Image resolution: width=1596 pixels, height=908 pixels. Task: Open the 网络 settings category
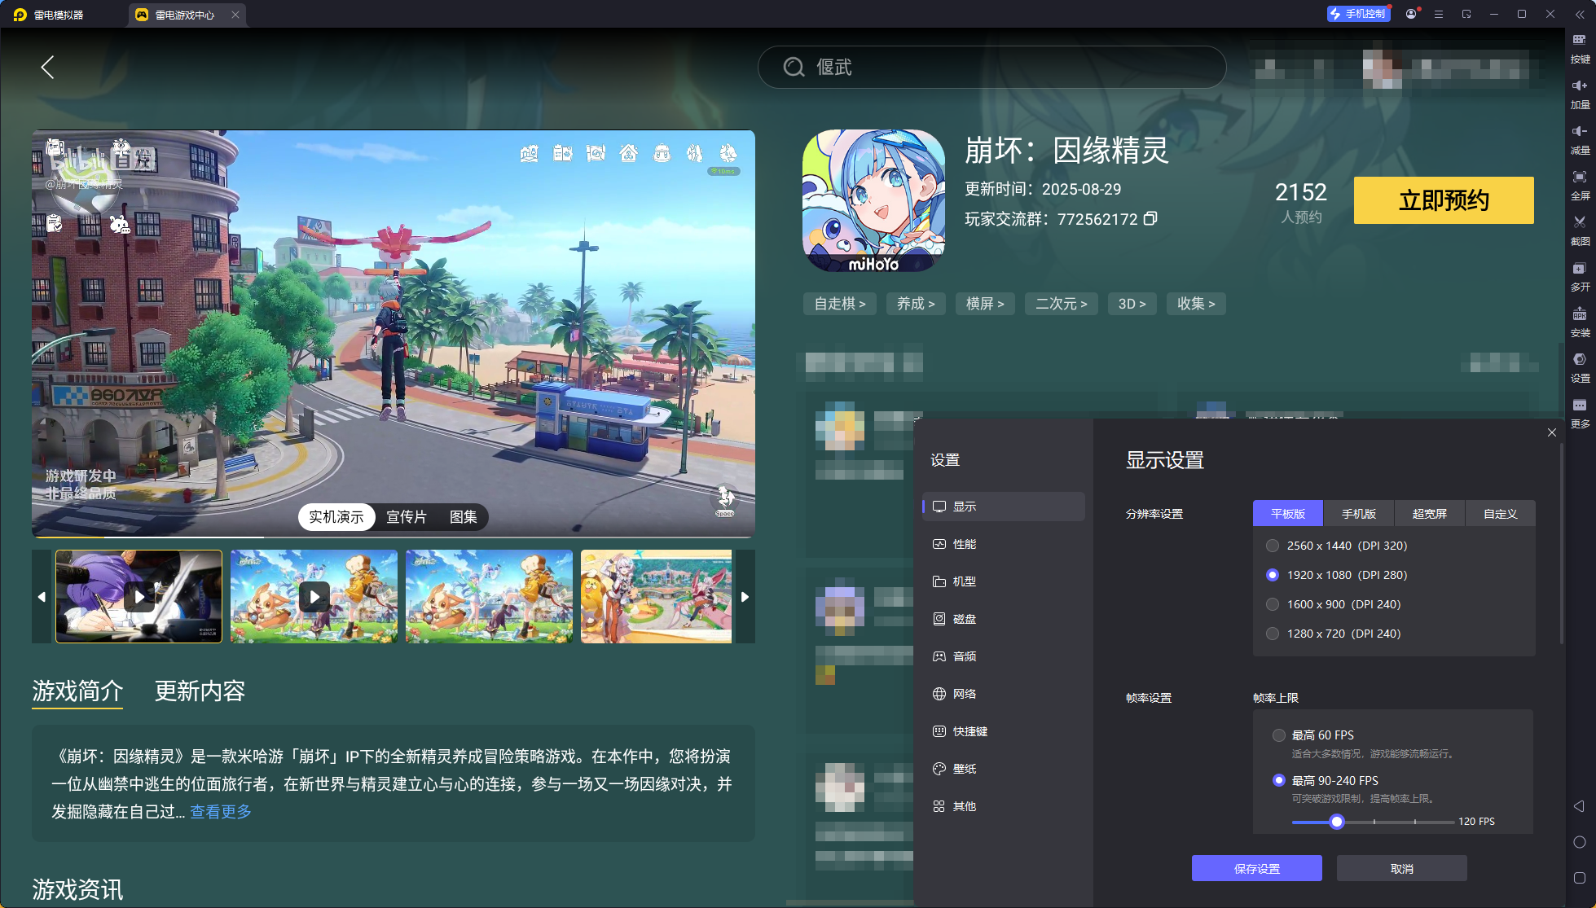pos(1004,694)
